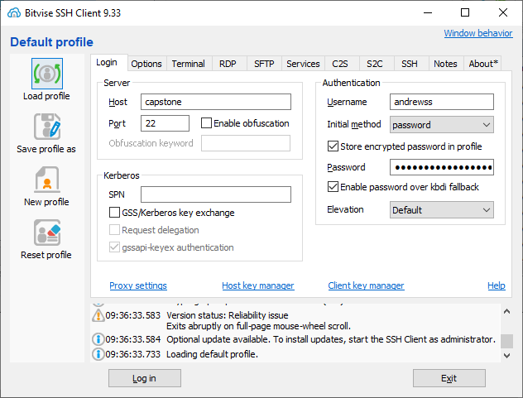Viewport: 523px width, 398px height.
Task: Click the Window behavior link
Action: pyautogui.click(x=477, y=33)
